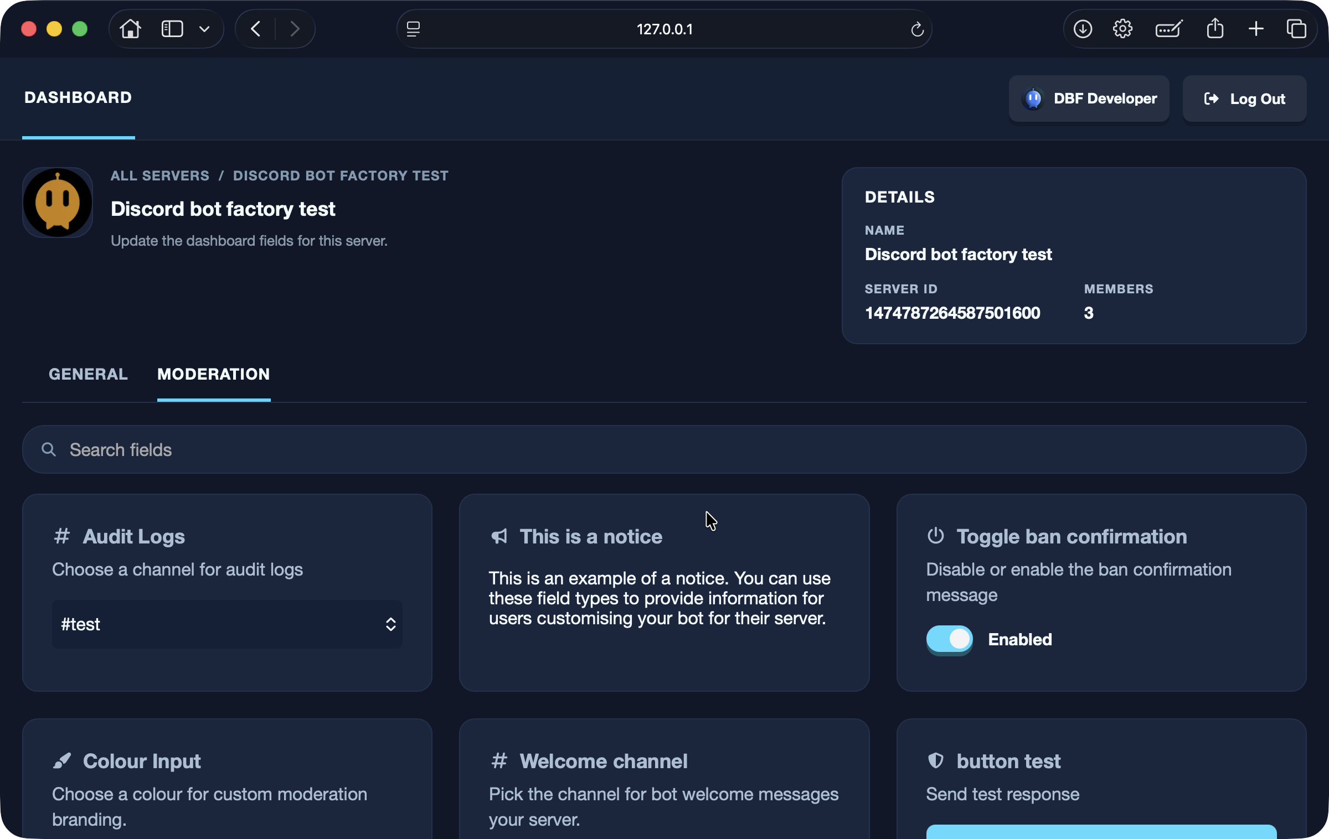1329x839 pixels.
Task: Open the Audit Logs #test channel dropdown
Action: click(x=227, y=624)
